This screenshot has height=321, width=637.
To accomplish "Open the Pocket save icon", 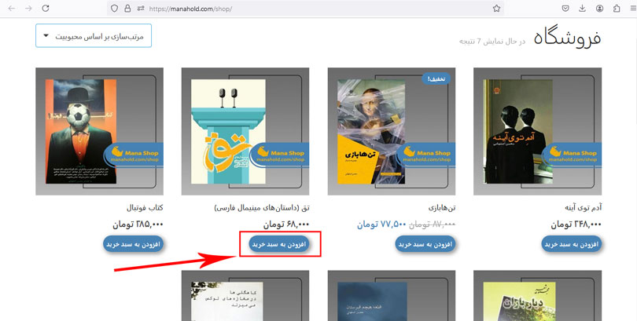I will click(565, 8).
